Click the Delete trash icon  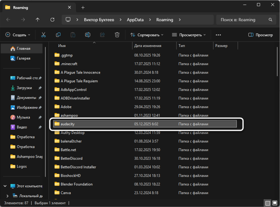pos(117,35)
